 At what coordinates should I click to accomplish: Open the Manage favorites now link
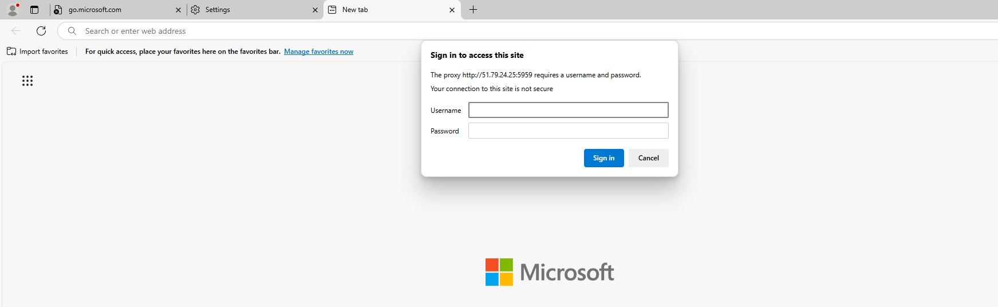[x=318, y=52]
